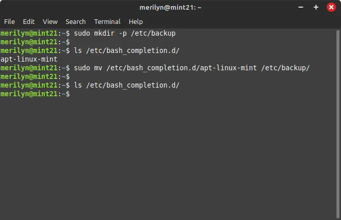Click the blank terminal area below the prompts
The width and height of the screenshot is (341, 220).
(167, 157)
